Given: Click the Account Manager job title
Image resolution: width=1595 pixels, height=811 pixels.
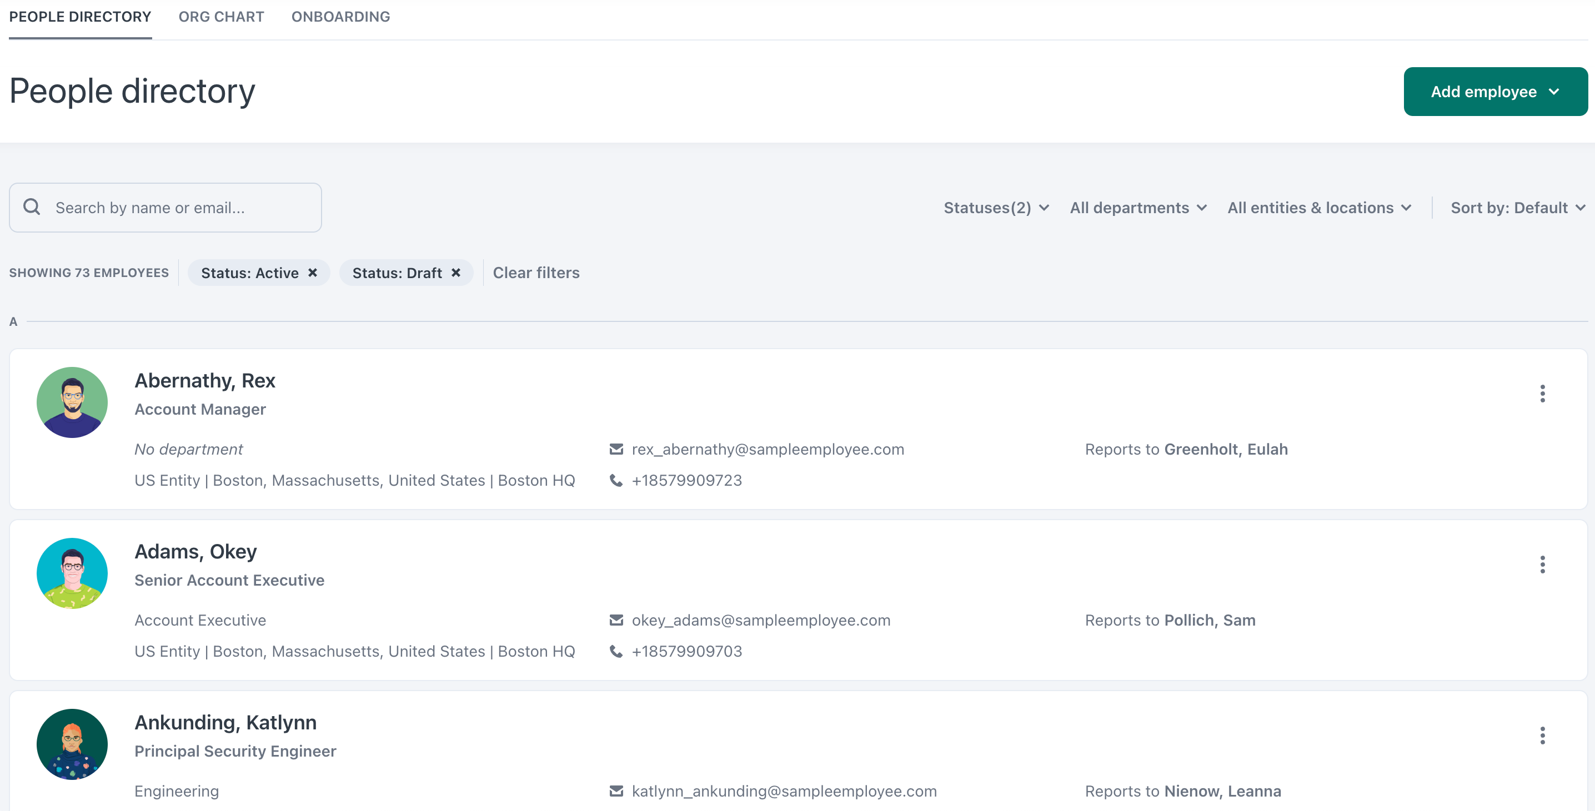Looking at the screenshot, I should (200, 409).
